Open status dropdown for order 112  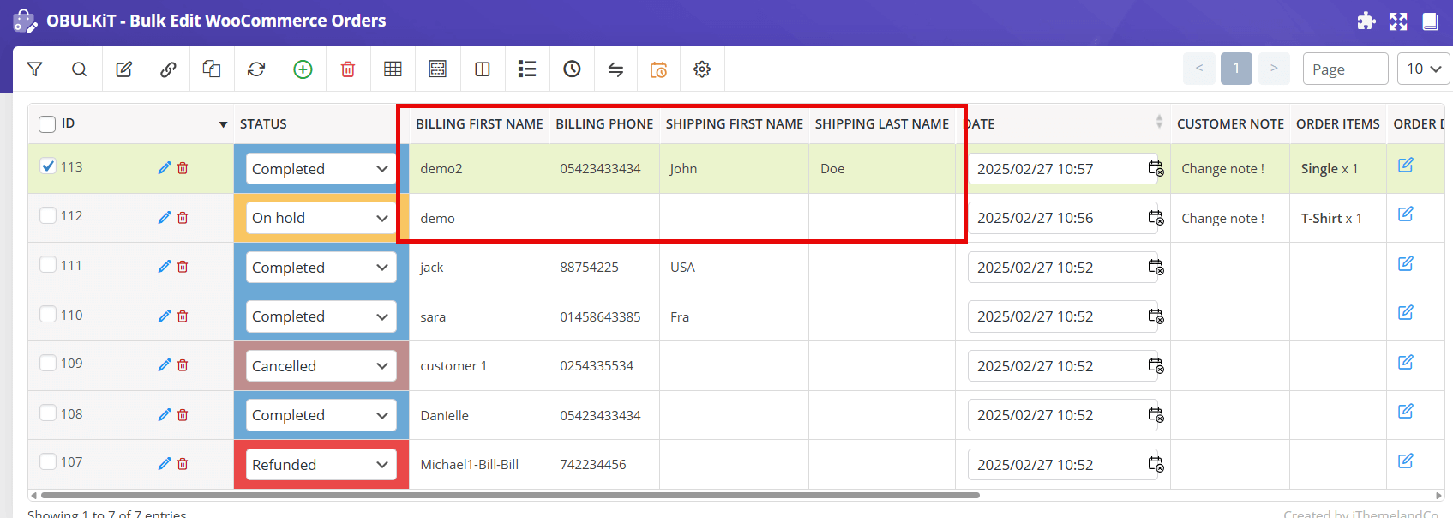(321, 218)
